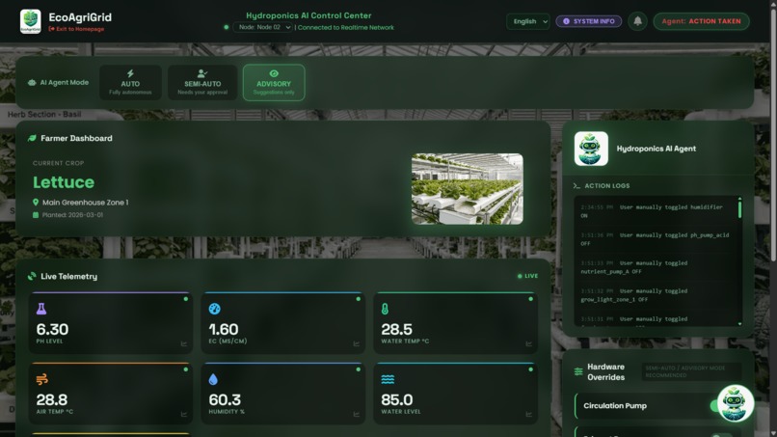
Task: Click Connected to Realtime Network status
Action: coord(346,28)
